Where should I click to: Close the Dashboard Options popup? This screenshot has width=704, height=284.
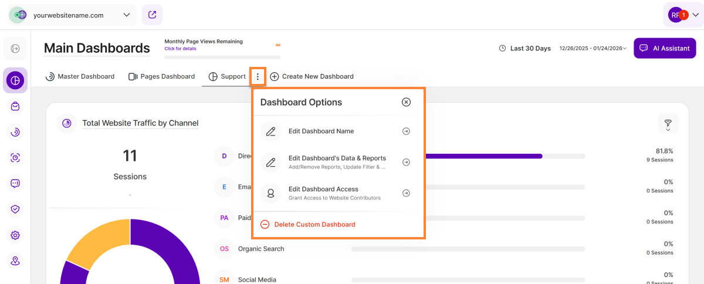406,102
